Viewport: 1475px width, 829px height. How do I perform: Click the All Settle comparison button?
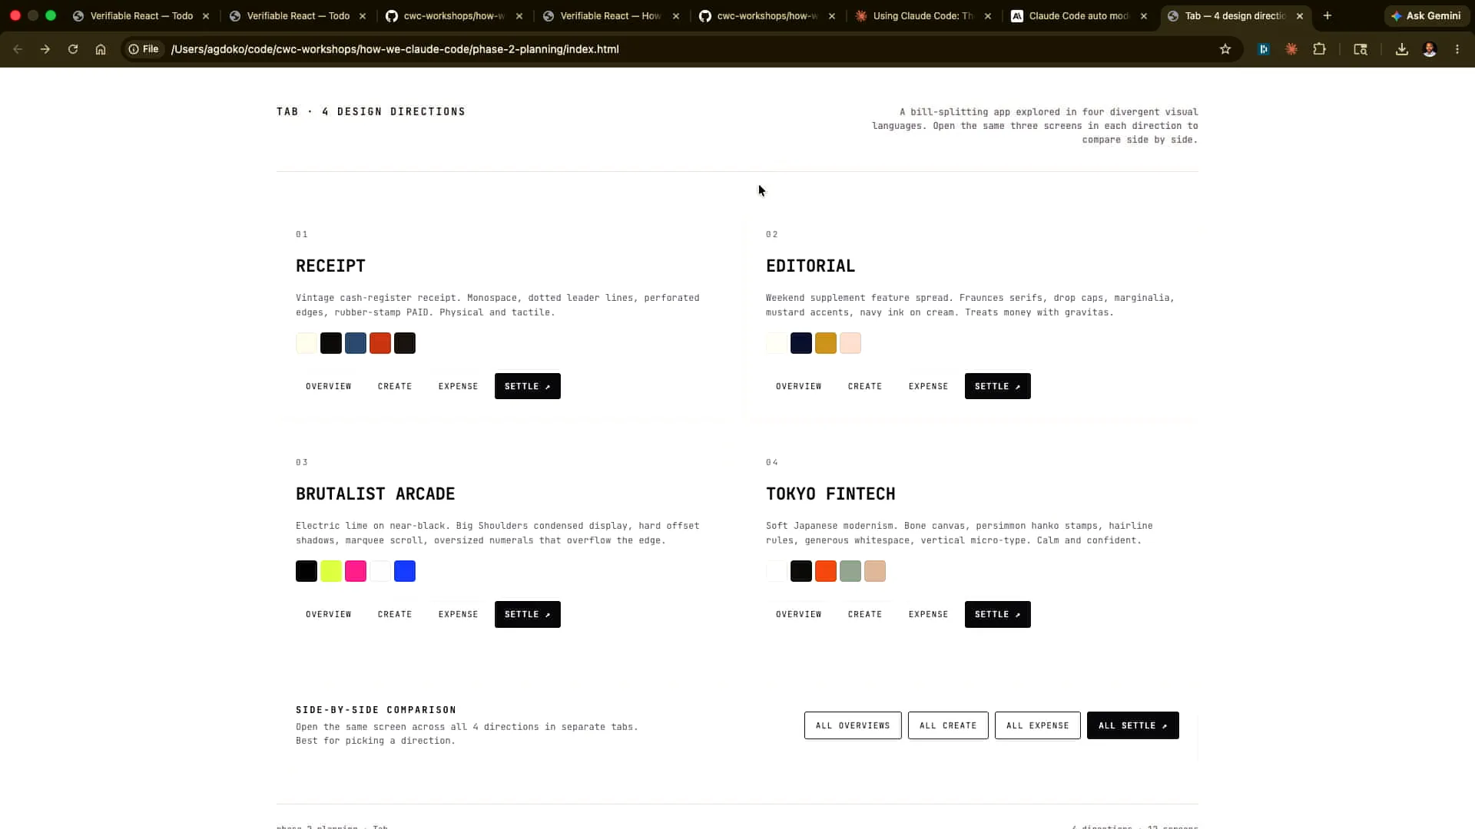1133,725
